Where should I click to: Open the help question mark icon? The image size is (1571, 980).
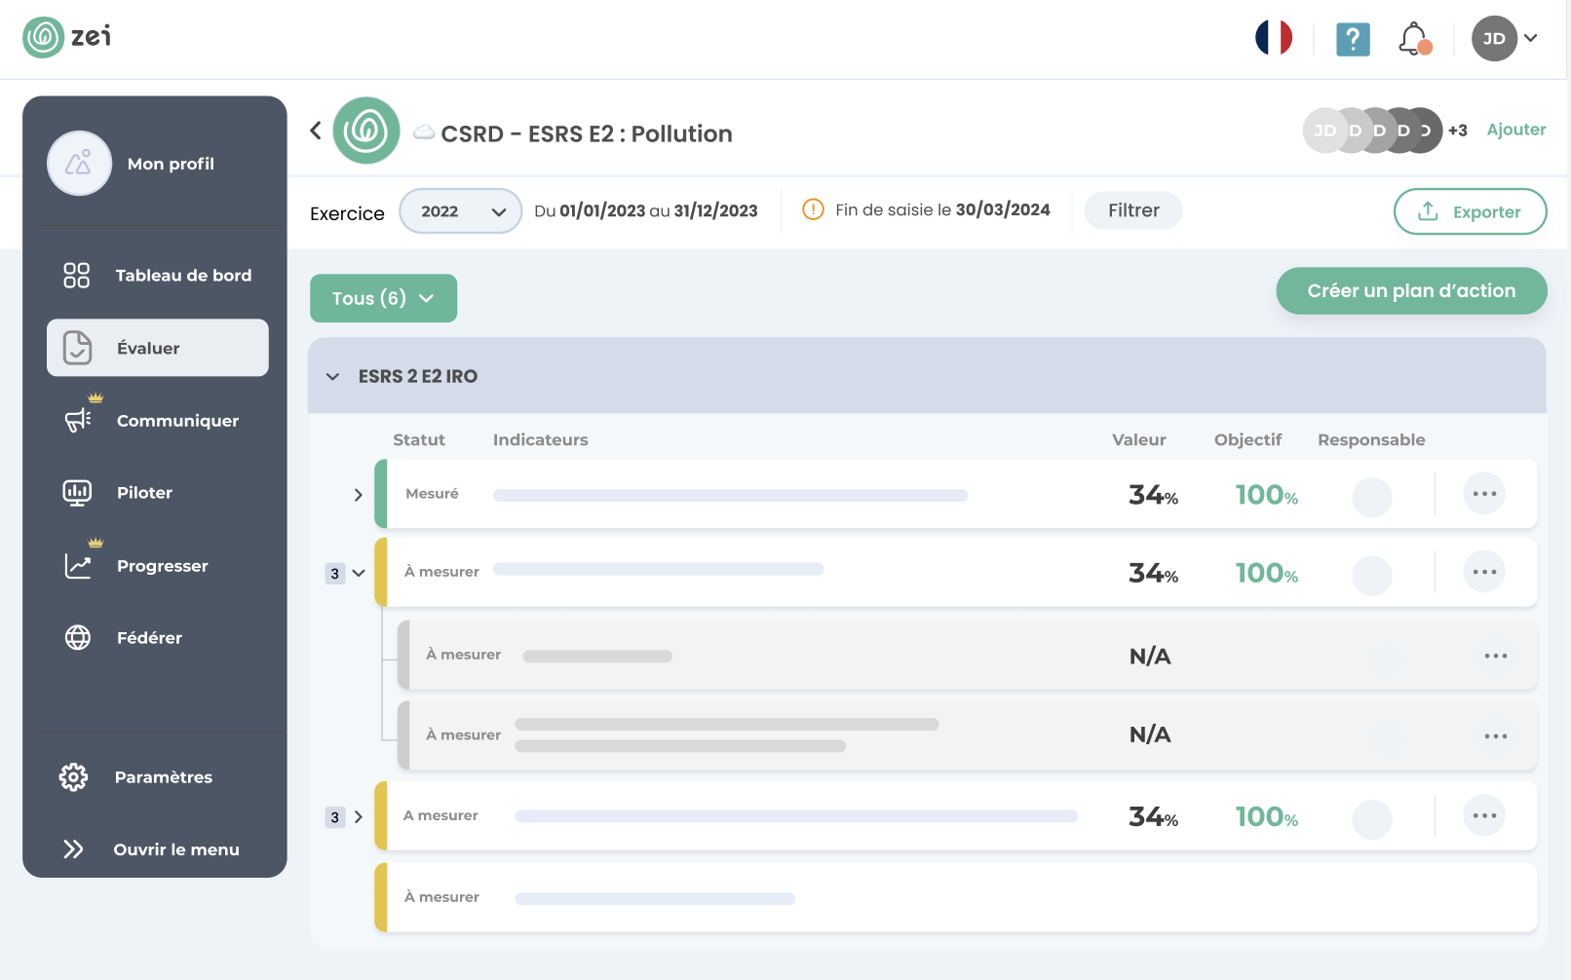[x=1353, y=39]
